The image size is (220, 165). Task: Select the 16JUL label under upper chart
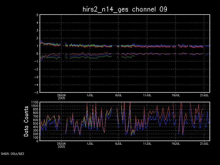point(176,95)
